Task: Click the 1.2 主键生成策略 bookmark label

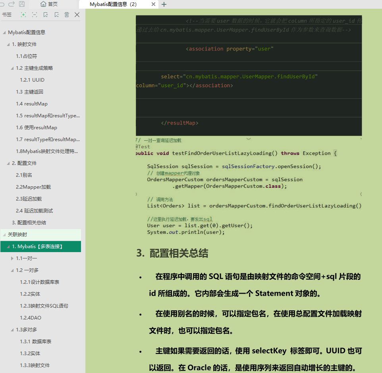Action: [35, 68]
